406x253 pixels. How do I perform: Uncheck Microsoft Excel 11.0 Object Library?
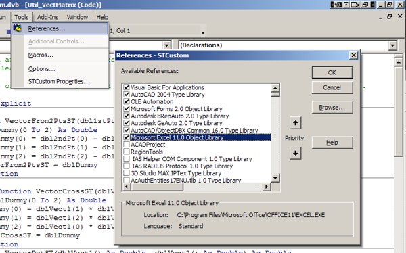pyautogui.click(x=127, y=137)
